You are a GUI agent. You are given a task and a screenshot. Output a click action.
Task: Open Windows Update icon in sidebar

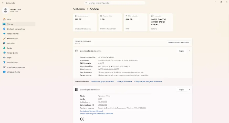coord(4,72)
